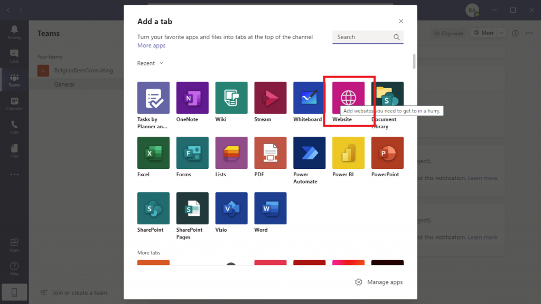Choose the Power Automate icon
Image resolution: width=541 pixels, height=304 pixels.
click(x=309, y=153)
